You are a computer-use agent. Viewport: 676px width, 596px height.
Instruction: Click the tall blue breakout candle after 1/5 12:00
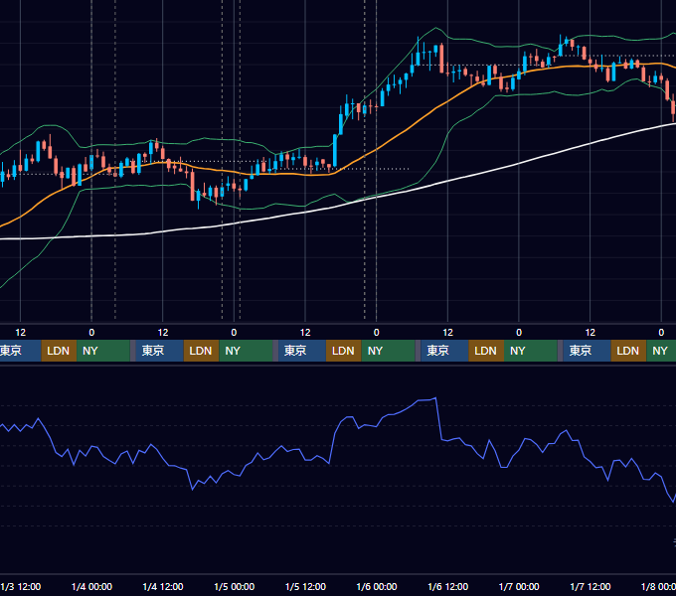click(x=335, y=151)
